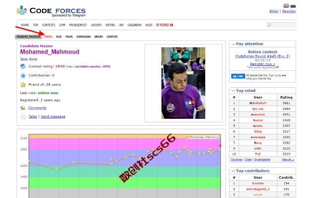Click the yellow Friend of star icon
Viewport: 317px width, 198px height.
pos(23,85)
